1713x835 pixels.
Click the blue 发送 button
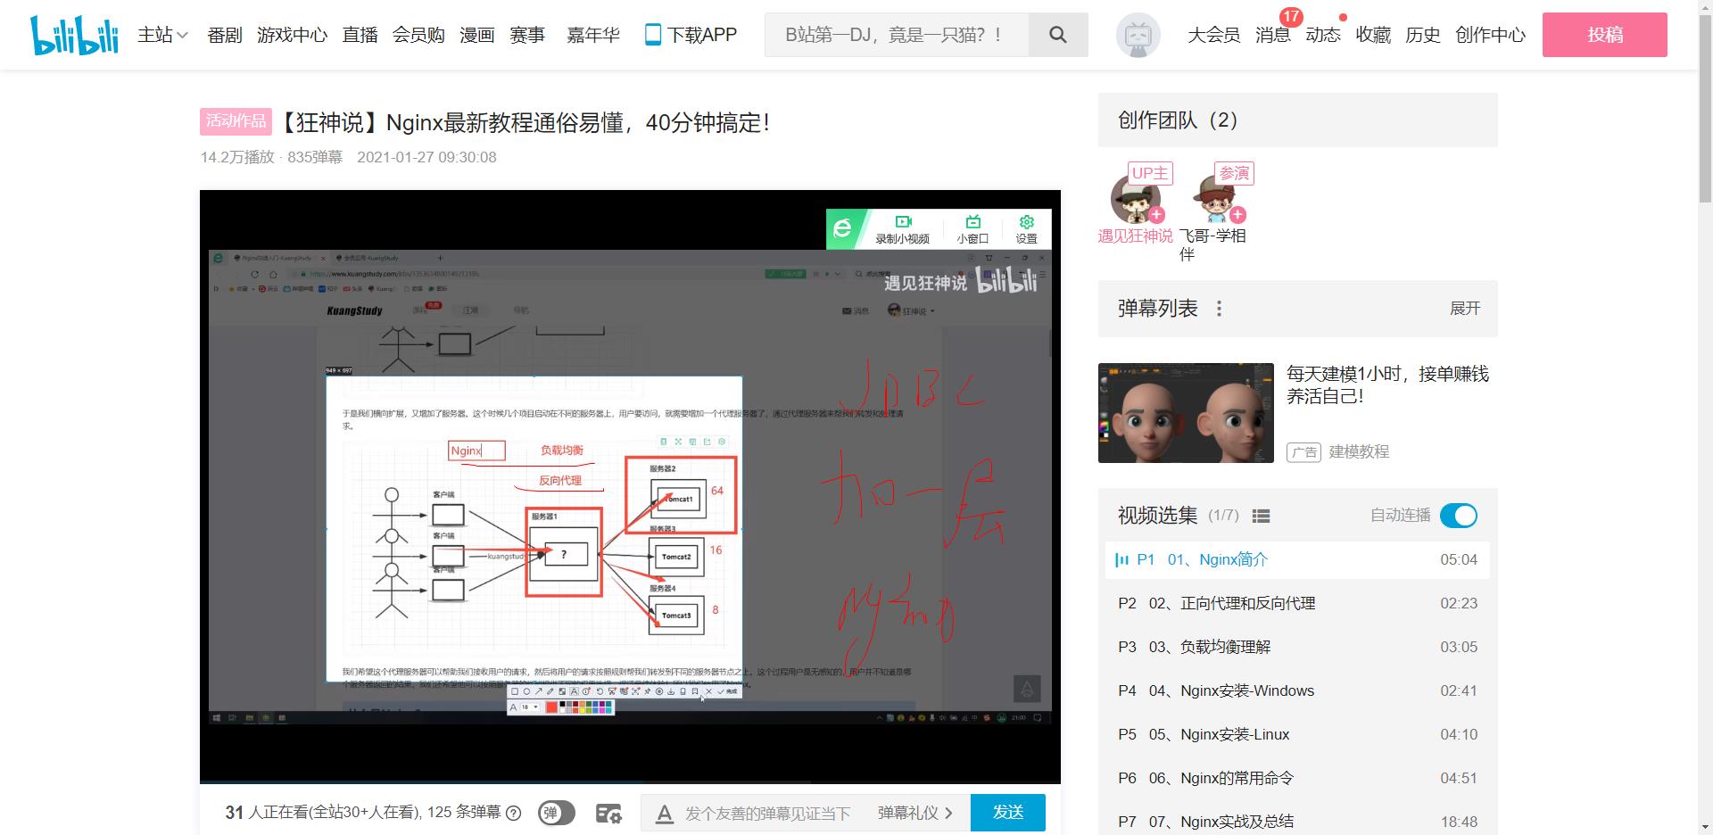(x=1008, y=813)
